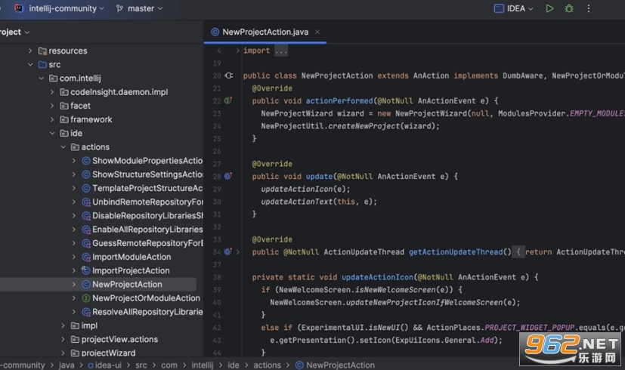The height and width of the screenshot is (370, 625).
Task: Expand the facet package
Action: (x=52, y=106)
